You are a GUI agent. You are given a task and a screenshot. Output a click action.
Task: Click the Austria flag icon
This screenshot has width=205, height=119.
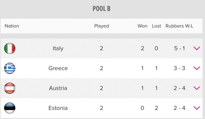[x=10, y=88]
